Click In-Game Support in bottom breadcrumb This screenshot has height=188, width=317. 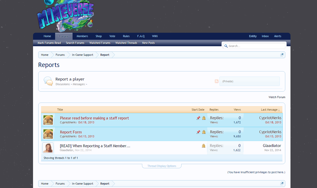(x=82, y=184)
